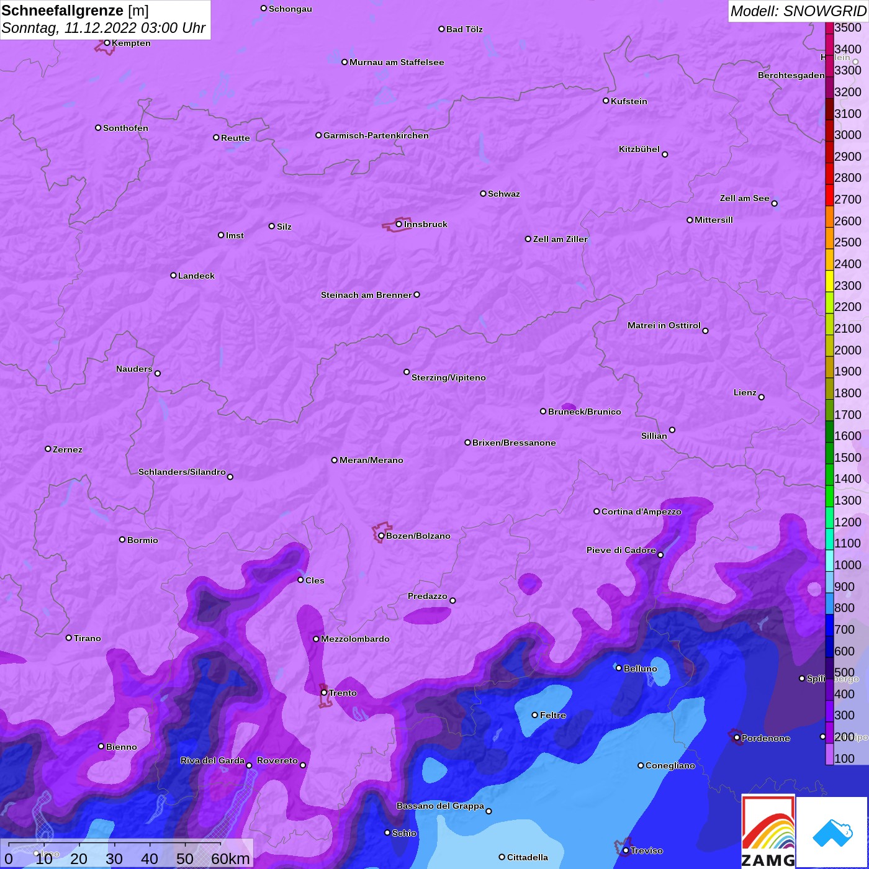
Task: Click the 'Modell: SNOWGRID' label
Action: 798,11
